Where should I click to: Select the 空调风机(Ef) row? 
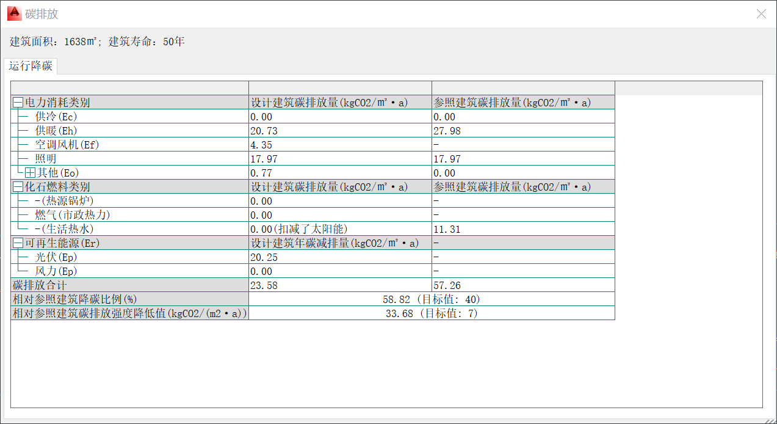67,145
